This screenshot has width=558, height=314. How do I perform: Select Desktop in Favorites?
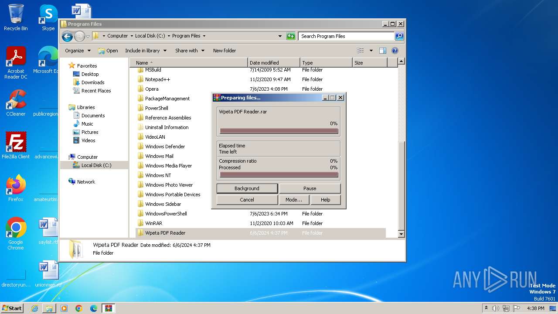(90, 74)
